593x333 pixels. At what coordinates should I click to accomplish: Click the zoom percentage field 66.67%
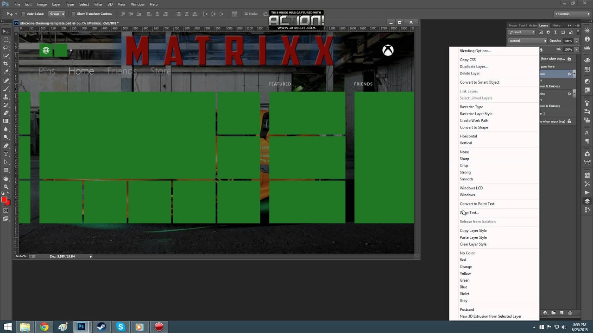21,256
